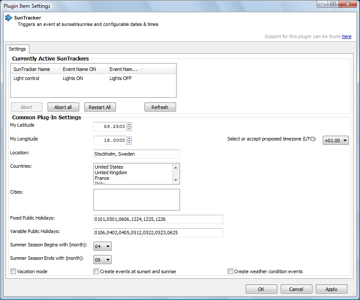Open the UTC timezone dropdown

pyautogui.click(x=336, y=140)
